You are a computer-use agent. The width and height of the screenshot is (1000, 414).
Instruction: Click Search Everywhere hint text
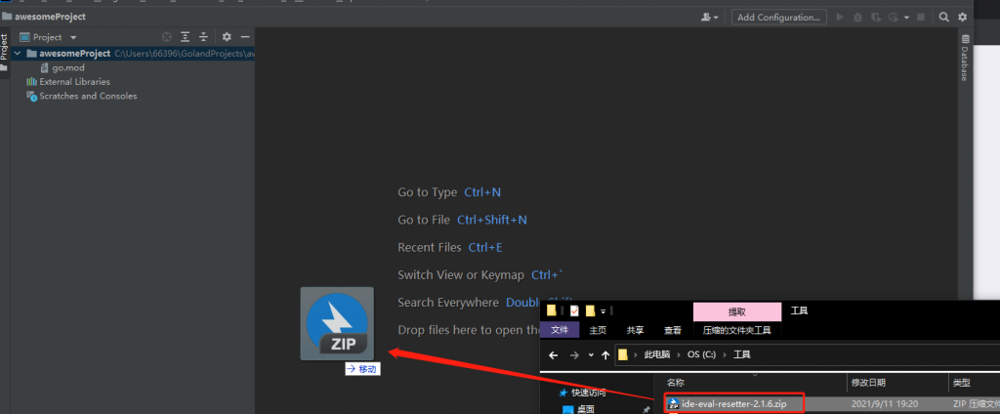448,303
